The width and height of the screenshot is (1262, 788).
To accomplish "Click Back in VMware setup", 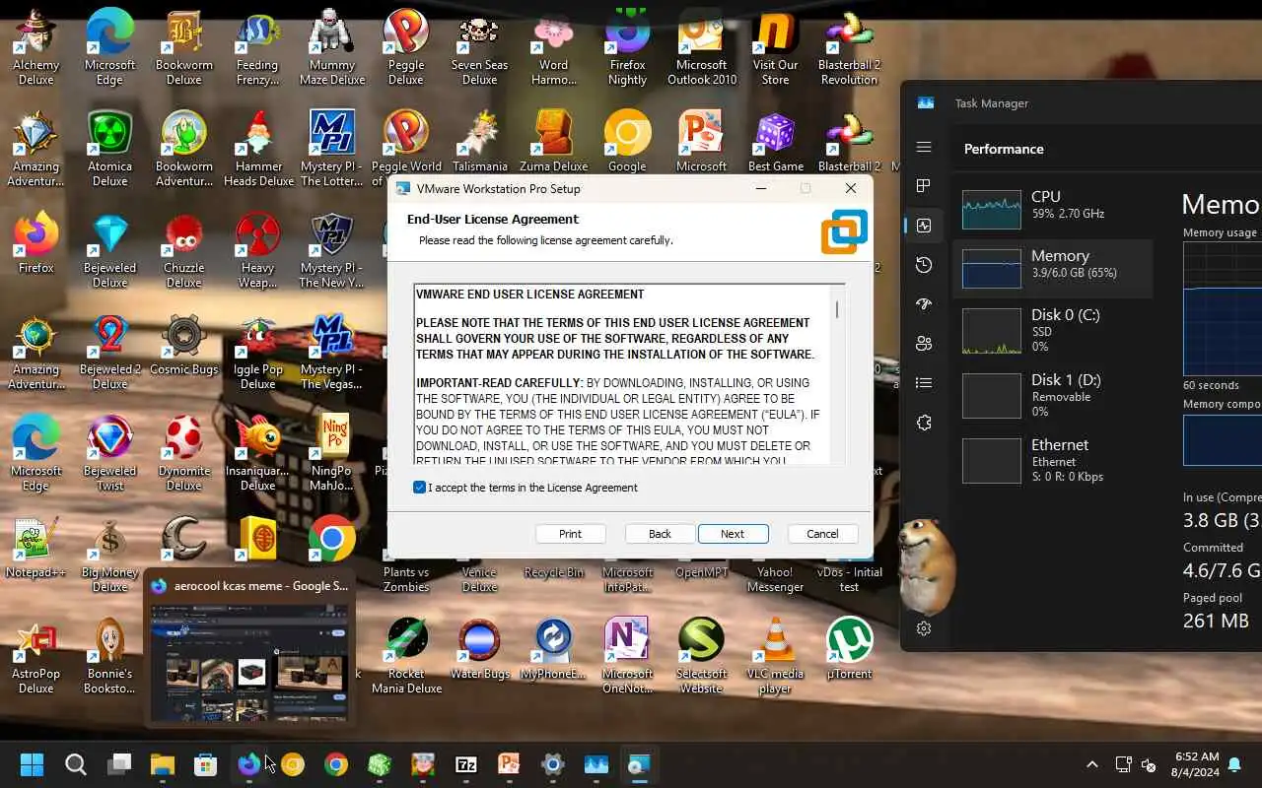I will 660,534.
